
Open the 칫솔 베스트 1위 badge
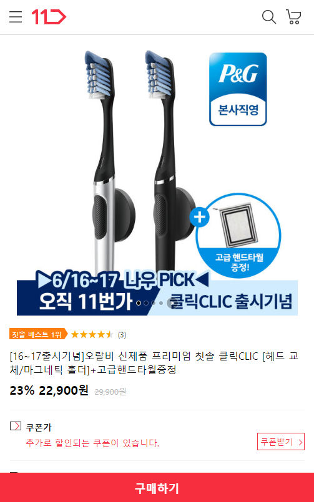39,334
